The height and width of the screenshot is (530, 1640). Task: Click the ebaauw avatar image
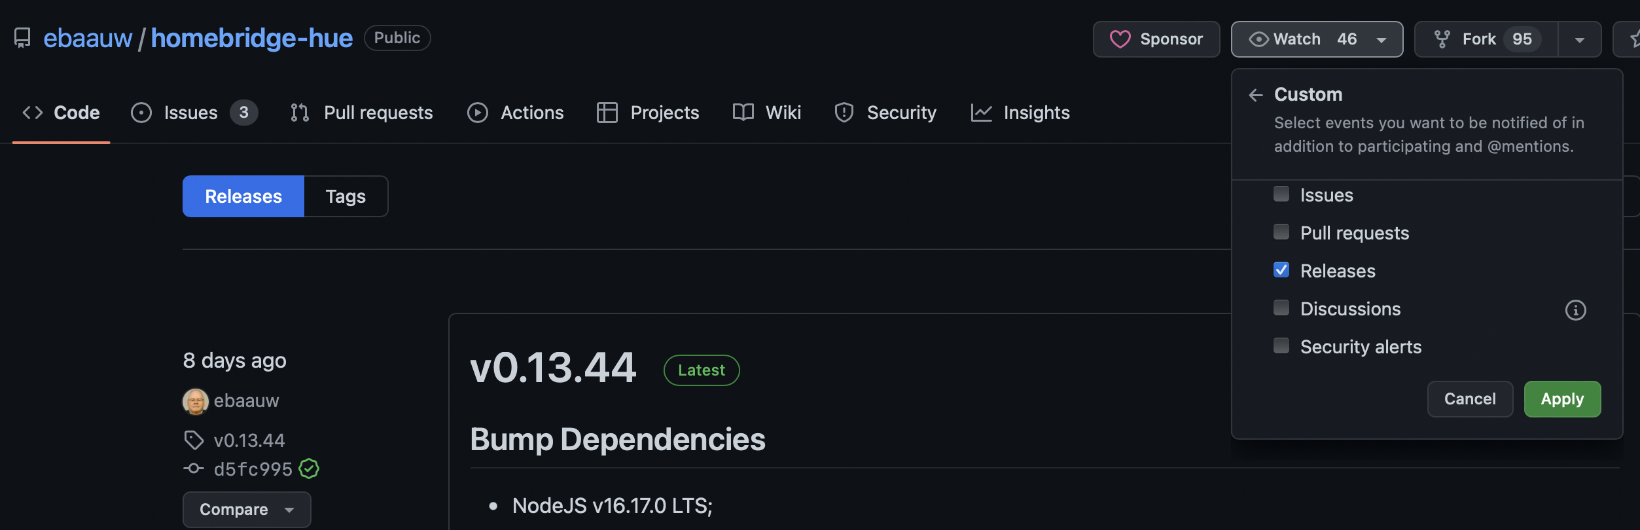(195, 400)
